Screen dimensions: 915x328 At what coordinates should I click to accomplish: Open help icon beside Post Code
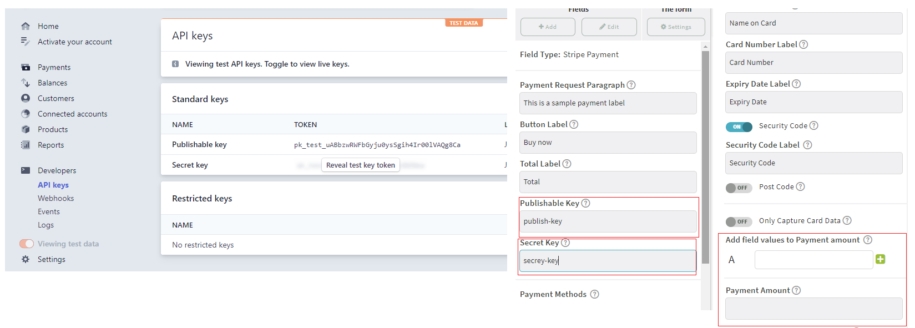pos(800,186)
